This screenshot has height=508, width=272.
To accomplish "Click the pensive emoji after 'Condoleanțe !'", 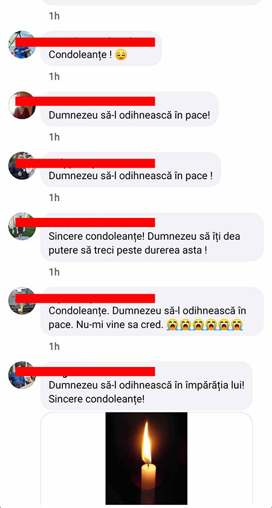I will [121, 54].
